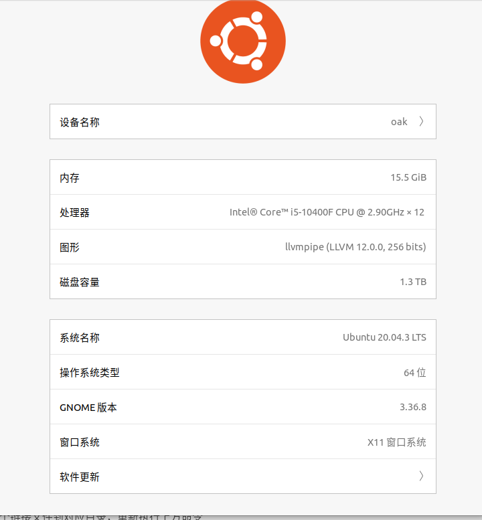Click the Ubuntu logo
This screenshot has width=482, height=520.
243,41
